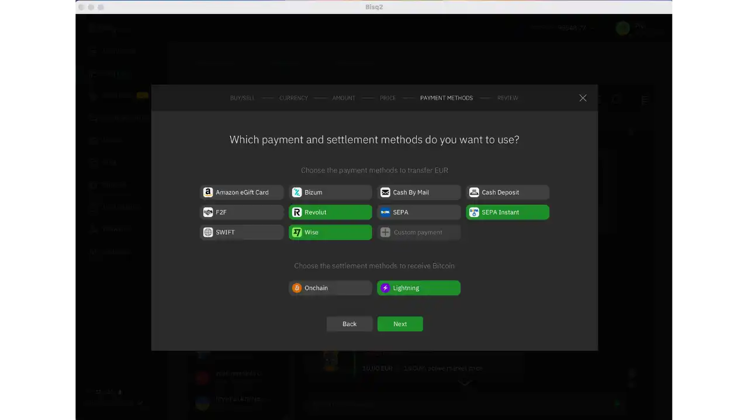748x420 pixels.
Task: Go to the Price step
Action: coord(387,98)
